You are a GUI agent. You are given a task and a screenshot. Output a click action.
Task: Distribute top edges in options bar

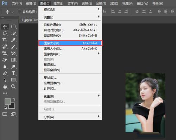point(137,12)
